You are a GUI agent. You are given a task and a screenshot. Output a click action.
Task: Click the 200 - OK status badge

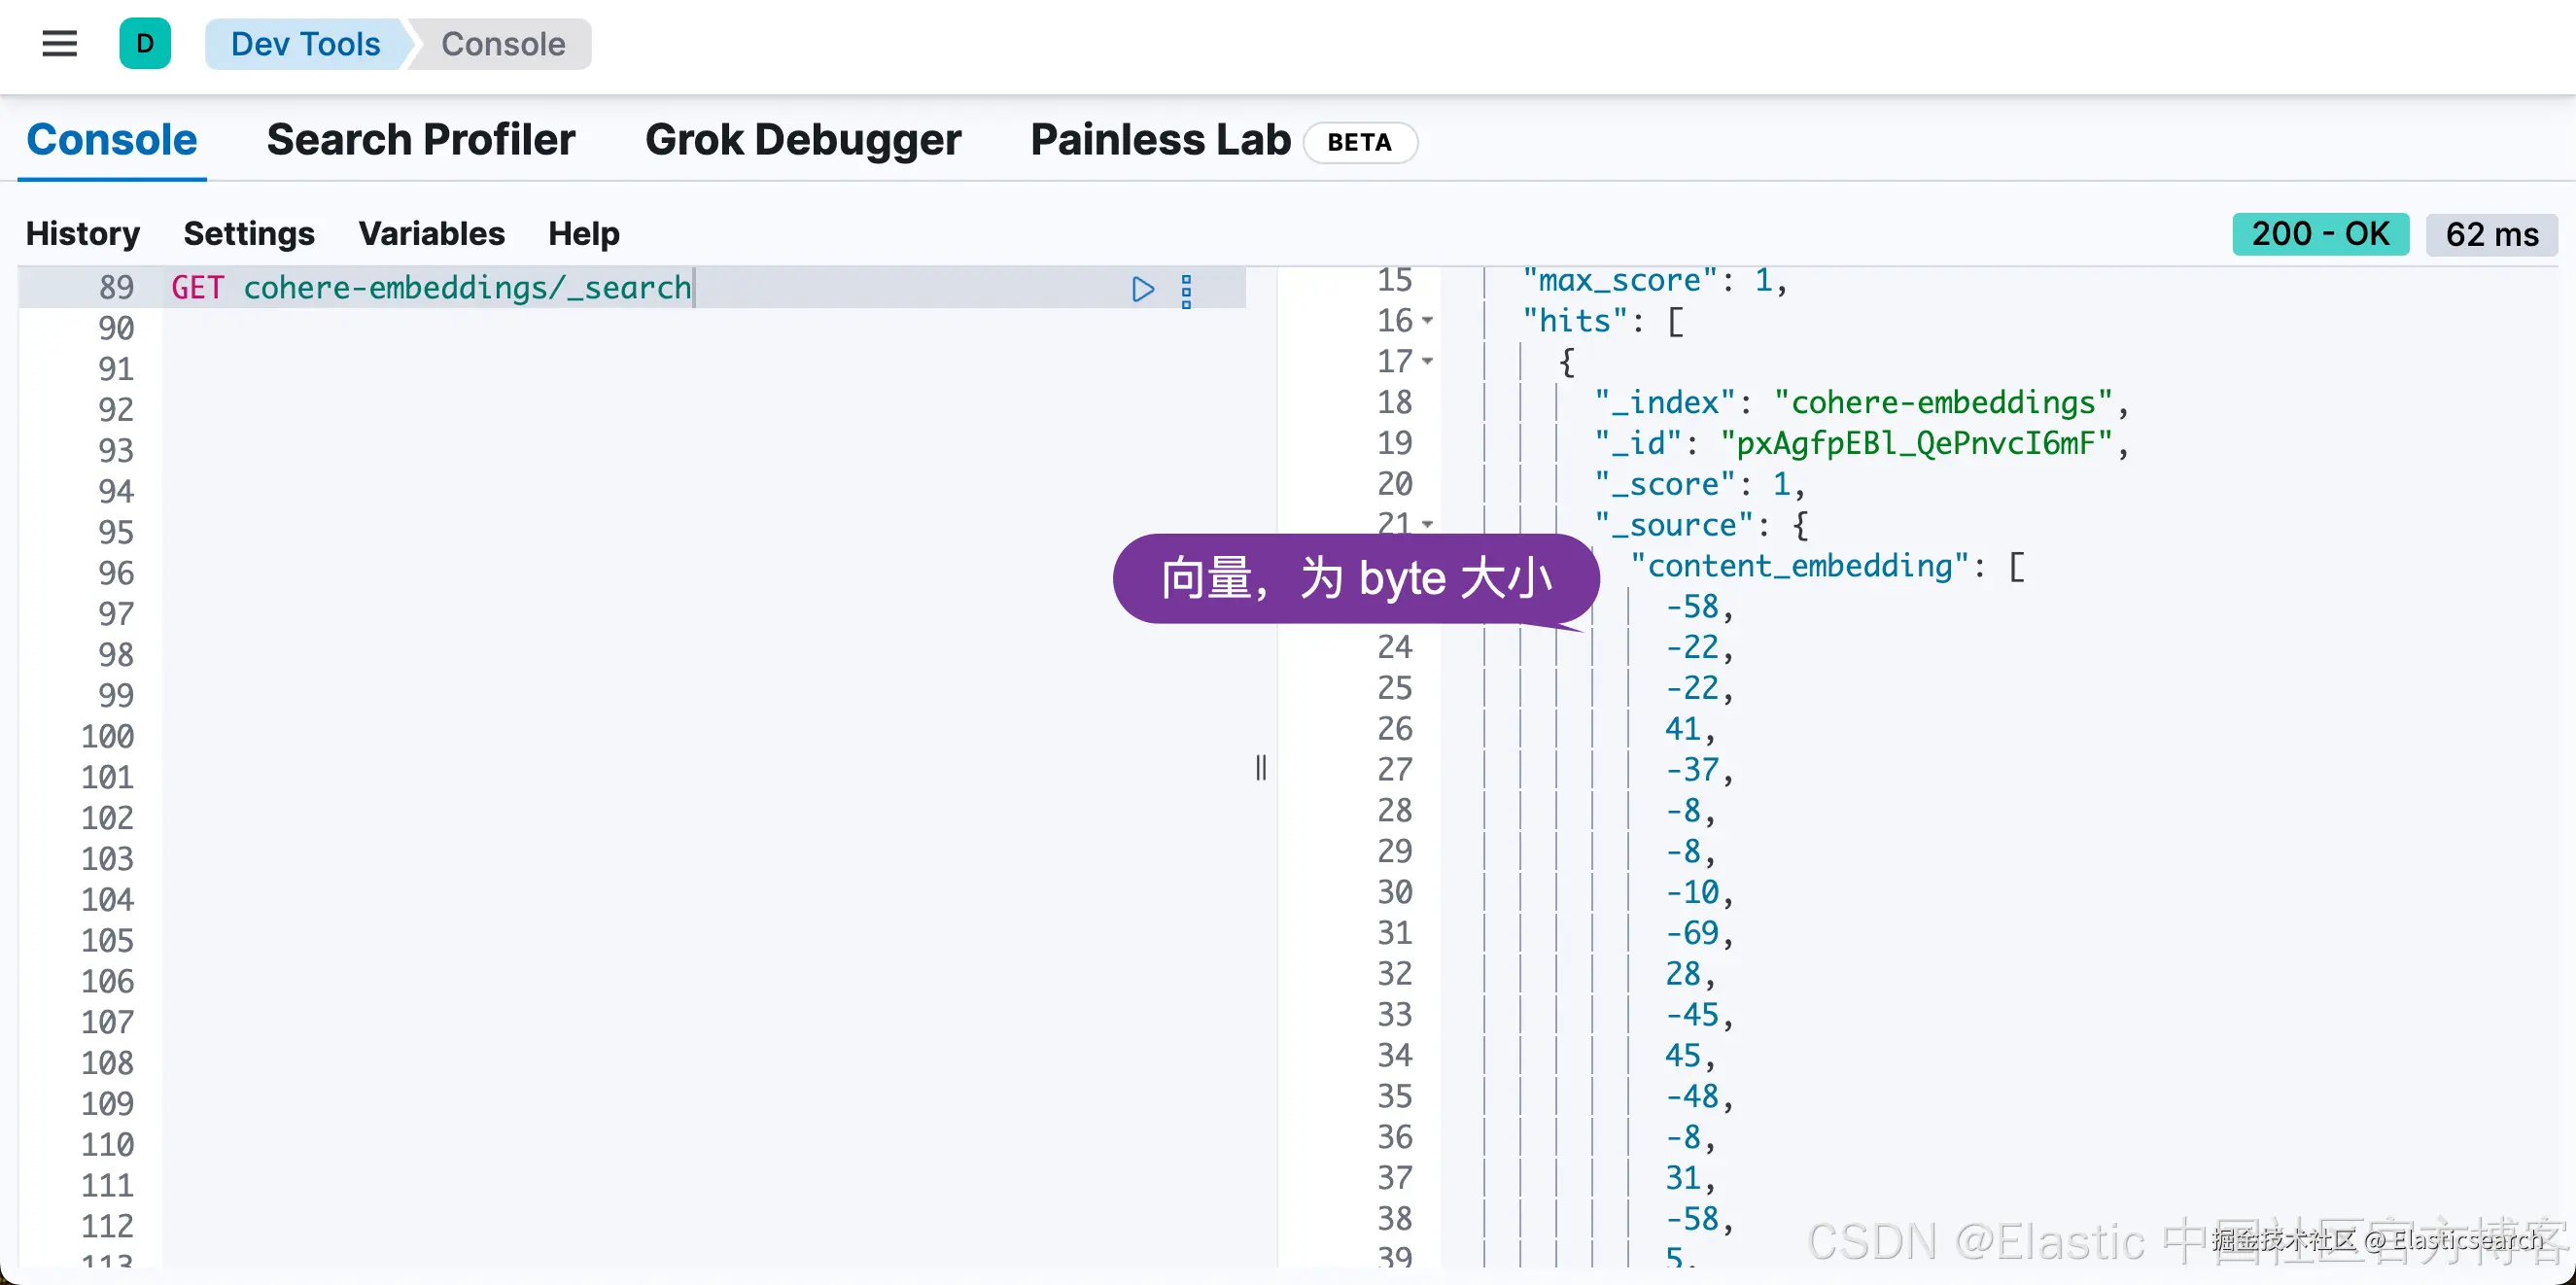2320,234
